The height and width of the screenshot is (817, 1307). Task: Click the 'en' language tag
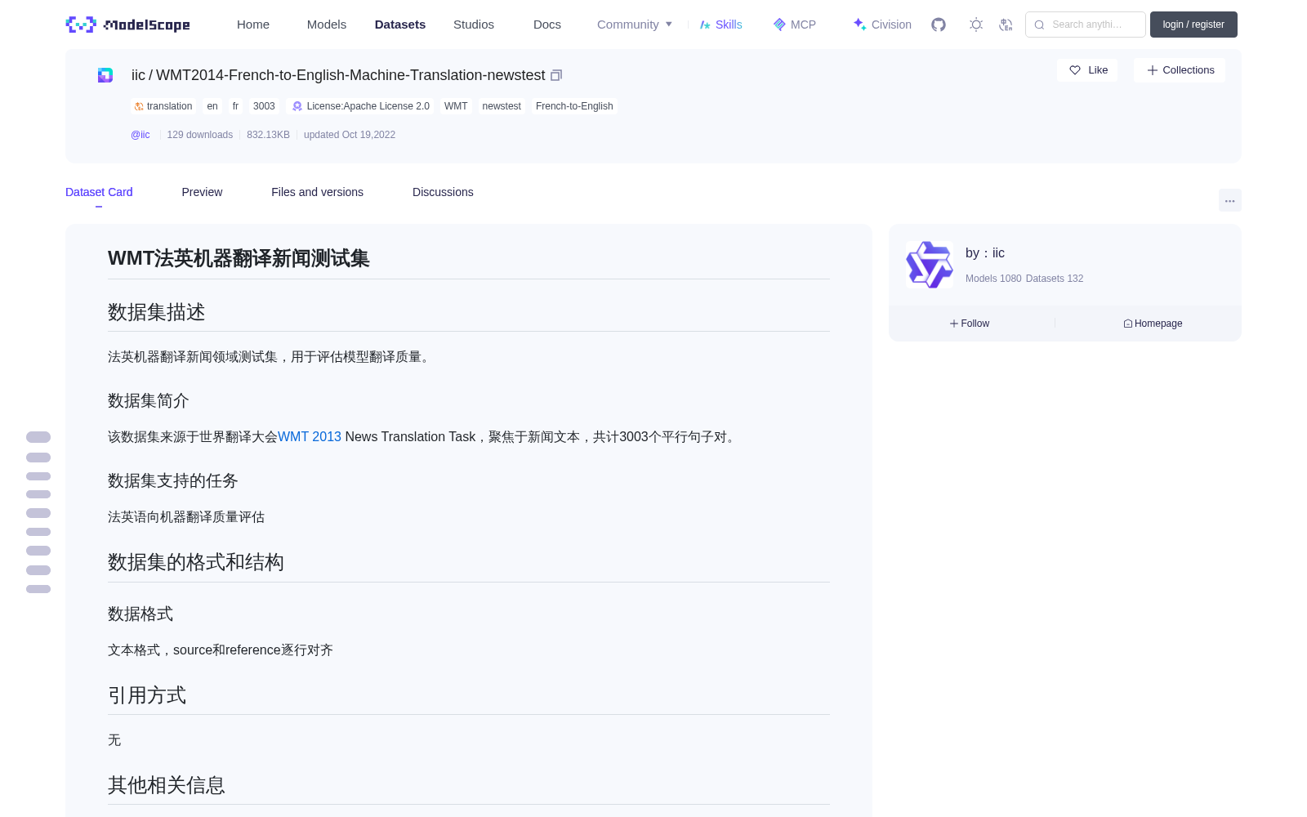[212, 106]
